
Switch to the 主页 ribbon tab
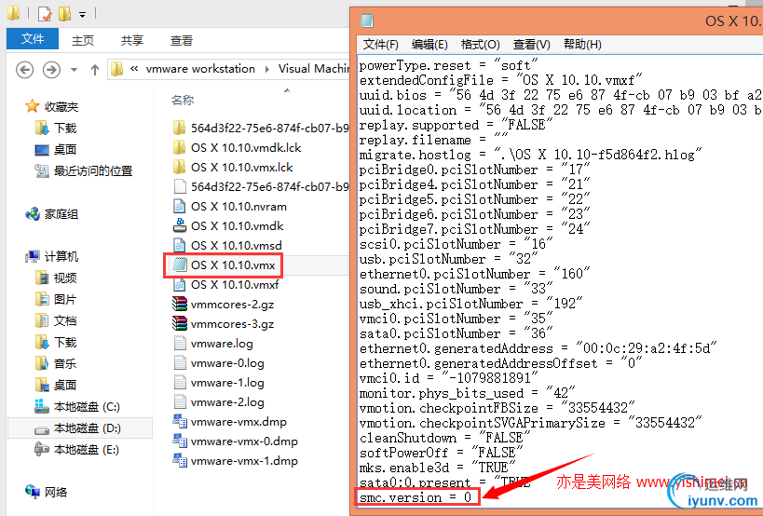83,40
